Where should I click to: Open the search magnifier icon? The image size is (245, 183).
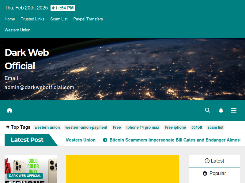click(x=207, y=110)
